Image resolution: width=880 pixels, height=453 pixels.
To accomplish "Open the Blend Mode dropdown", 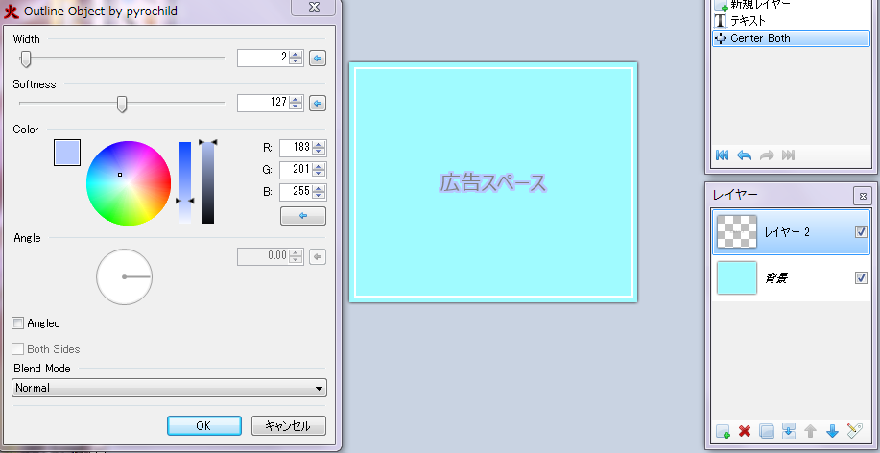I will click(169, 388).
